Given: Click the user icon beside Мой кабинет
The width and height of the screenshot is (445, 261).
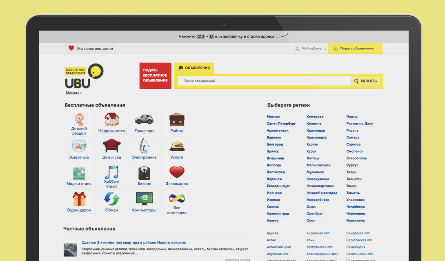Looking at the screenshot, I should (297, 49).
